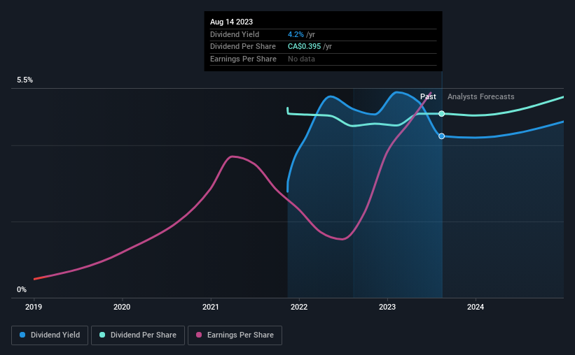Toggle the Dividend Per Share legend button
This screenshot has height=355, width=575.
point(138,335)
